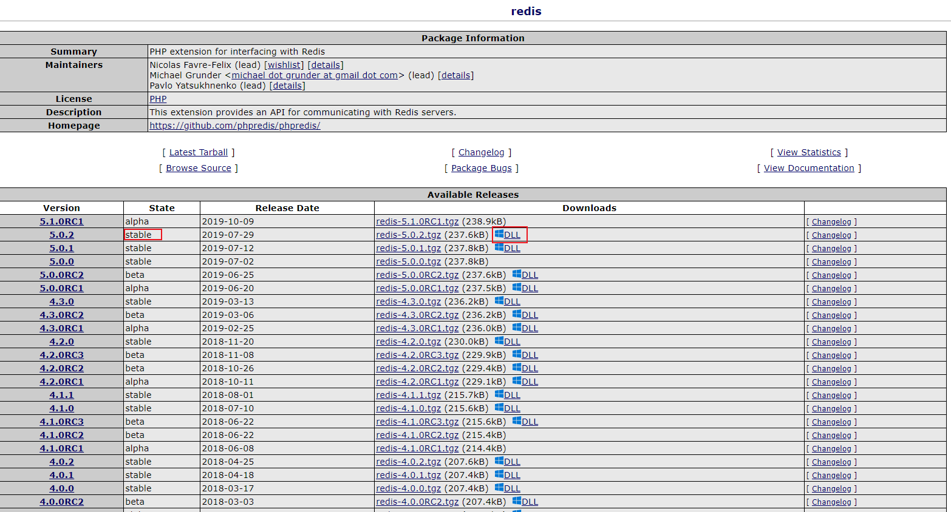Screen dimensions: 951x512
Task: Open version 4.1.0RC2 release page
Action: coord(62,435)
